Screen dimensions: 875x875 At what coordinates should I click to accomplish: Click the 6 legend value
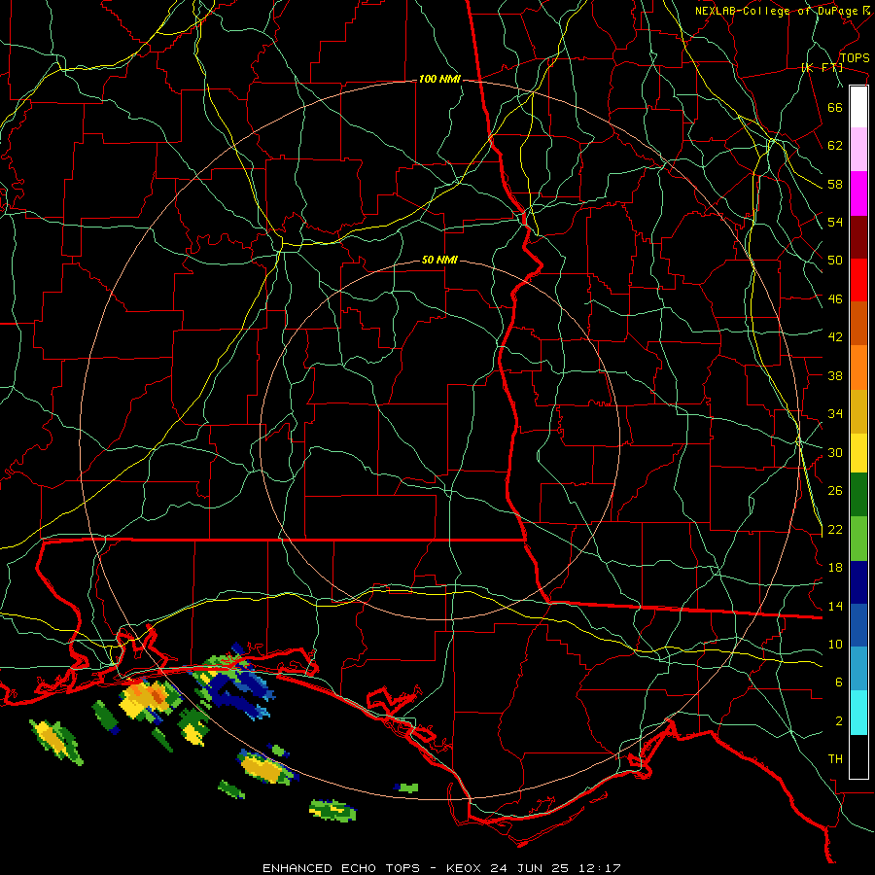tap(839, 682)
